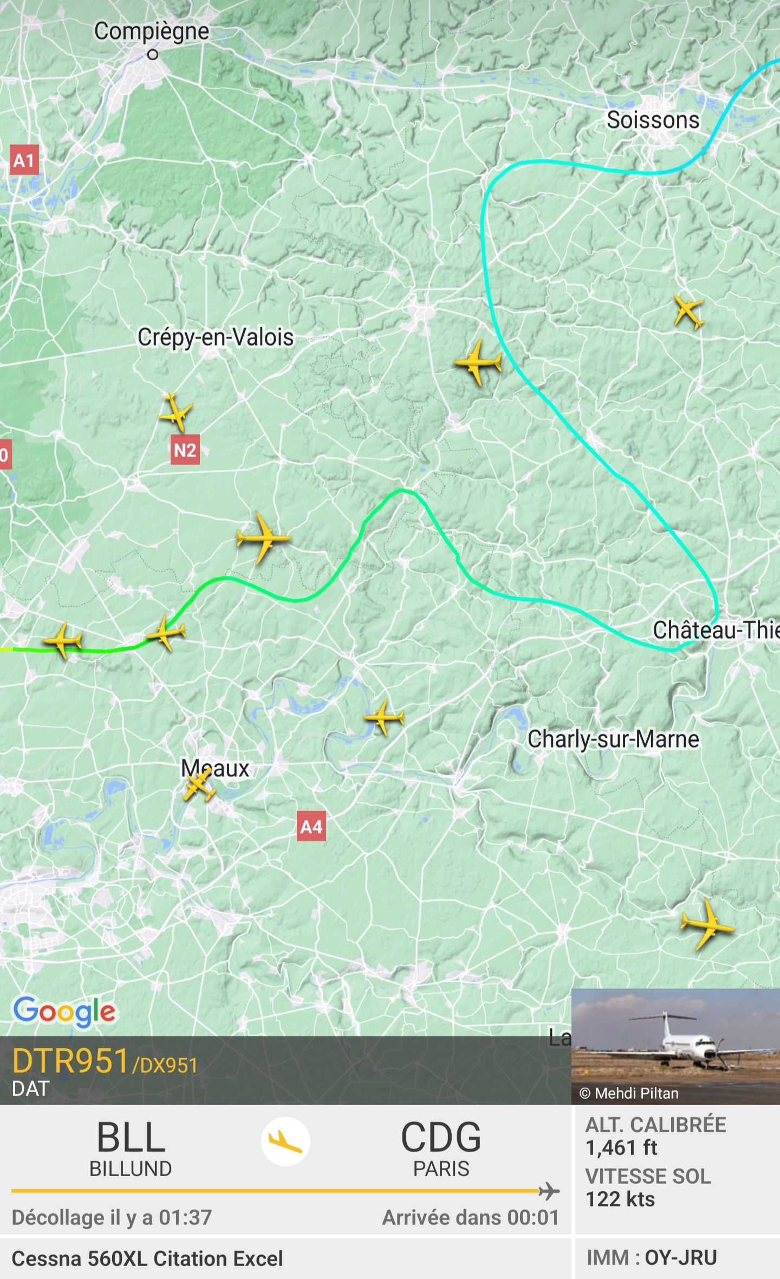Open the BLL Billund departure airport

[x=131, y=1147]
